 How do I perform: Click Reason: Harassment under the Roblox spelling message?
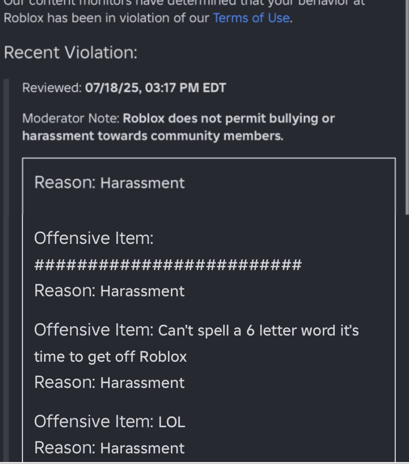(x=109, y=382)
